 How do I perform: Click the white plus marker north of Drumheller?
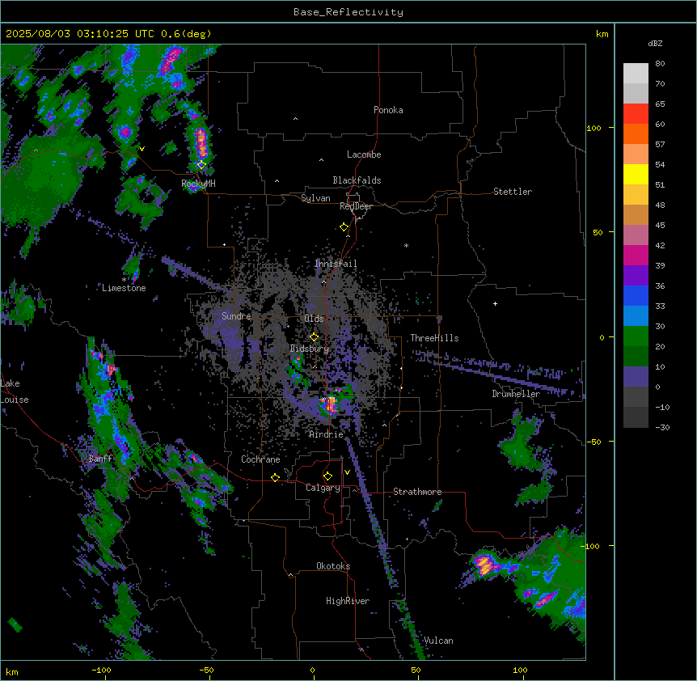495,303
